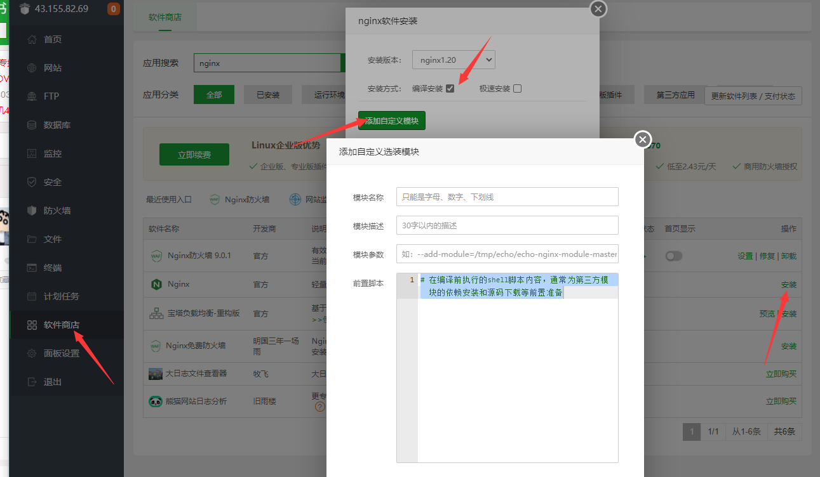
Task: Enable the 极速安装 checkbox
Action: (517, 89)
